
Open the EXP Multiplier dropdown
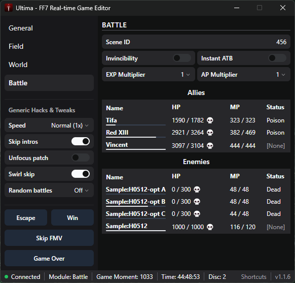186,75
